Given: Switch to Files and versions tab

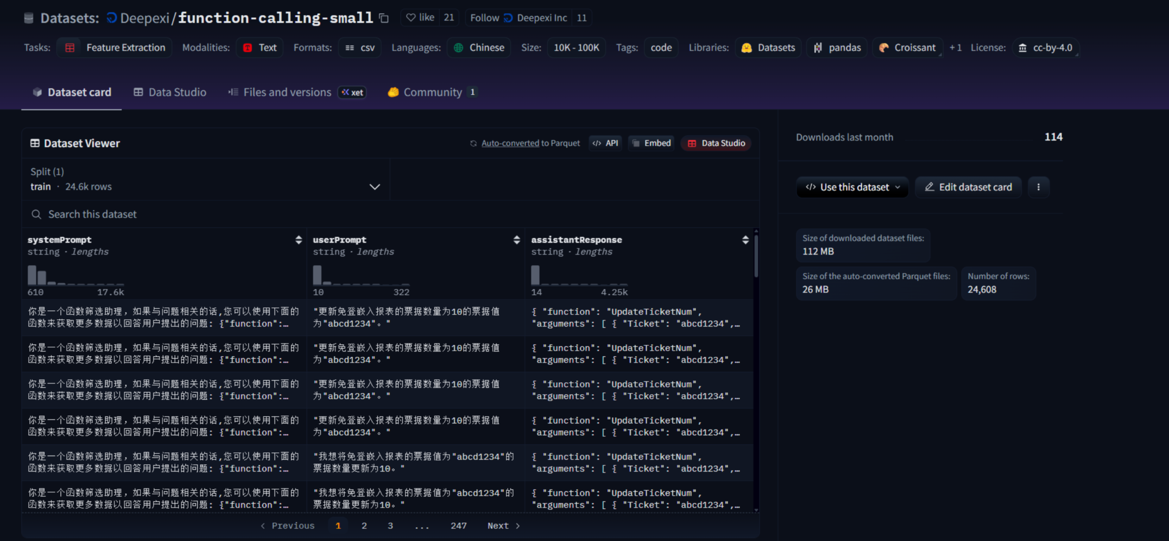Looking at the screenshot, I should click(287, 92).
